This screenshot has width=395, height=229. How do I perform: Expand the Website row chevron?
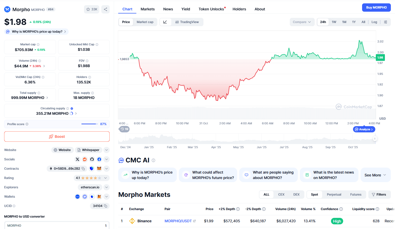coord(107,150)
